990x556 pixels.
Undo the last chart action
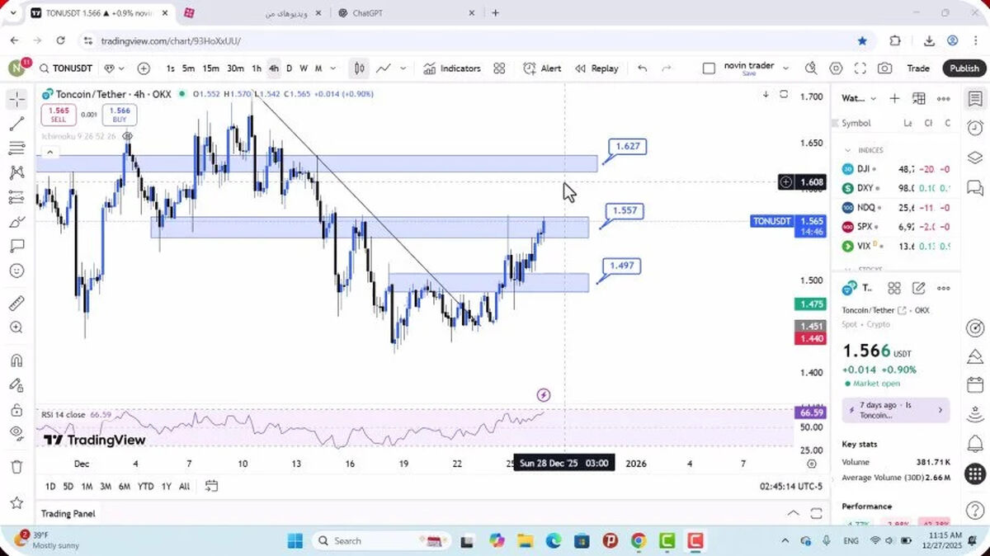click(x=643, y=68)
